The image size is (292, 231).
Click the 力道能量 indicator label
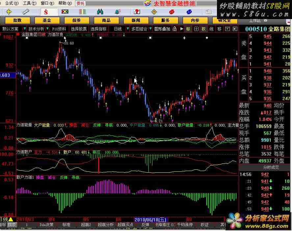(x=24, y=125)
